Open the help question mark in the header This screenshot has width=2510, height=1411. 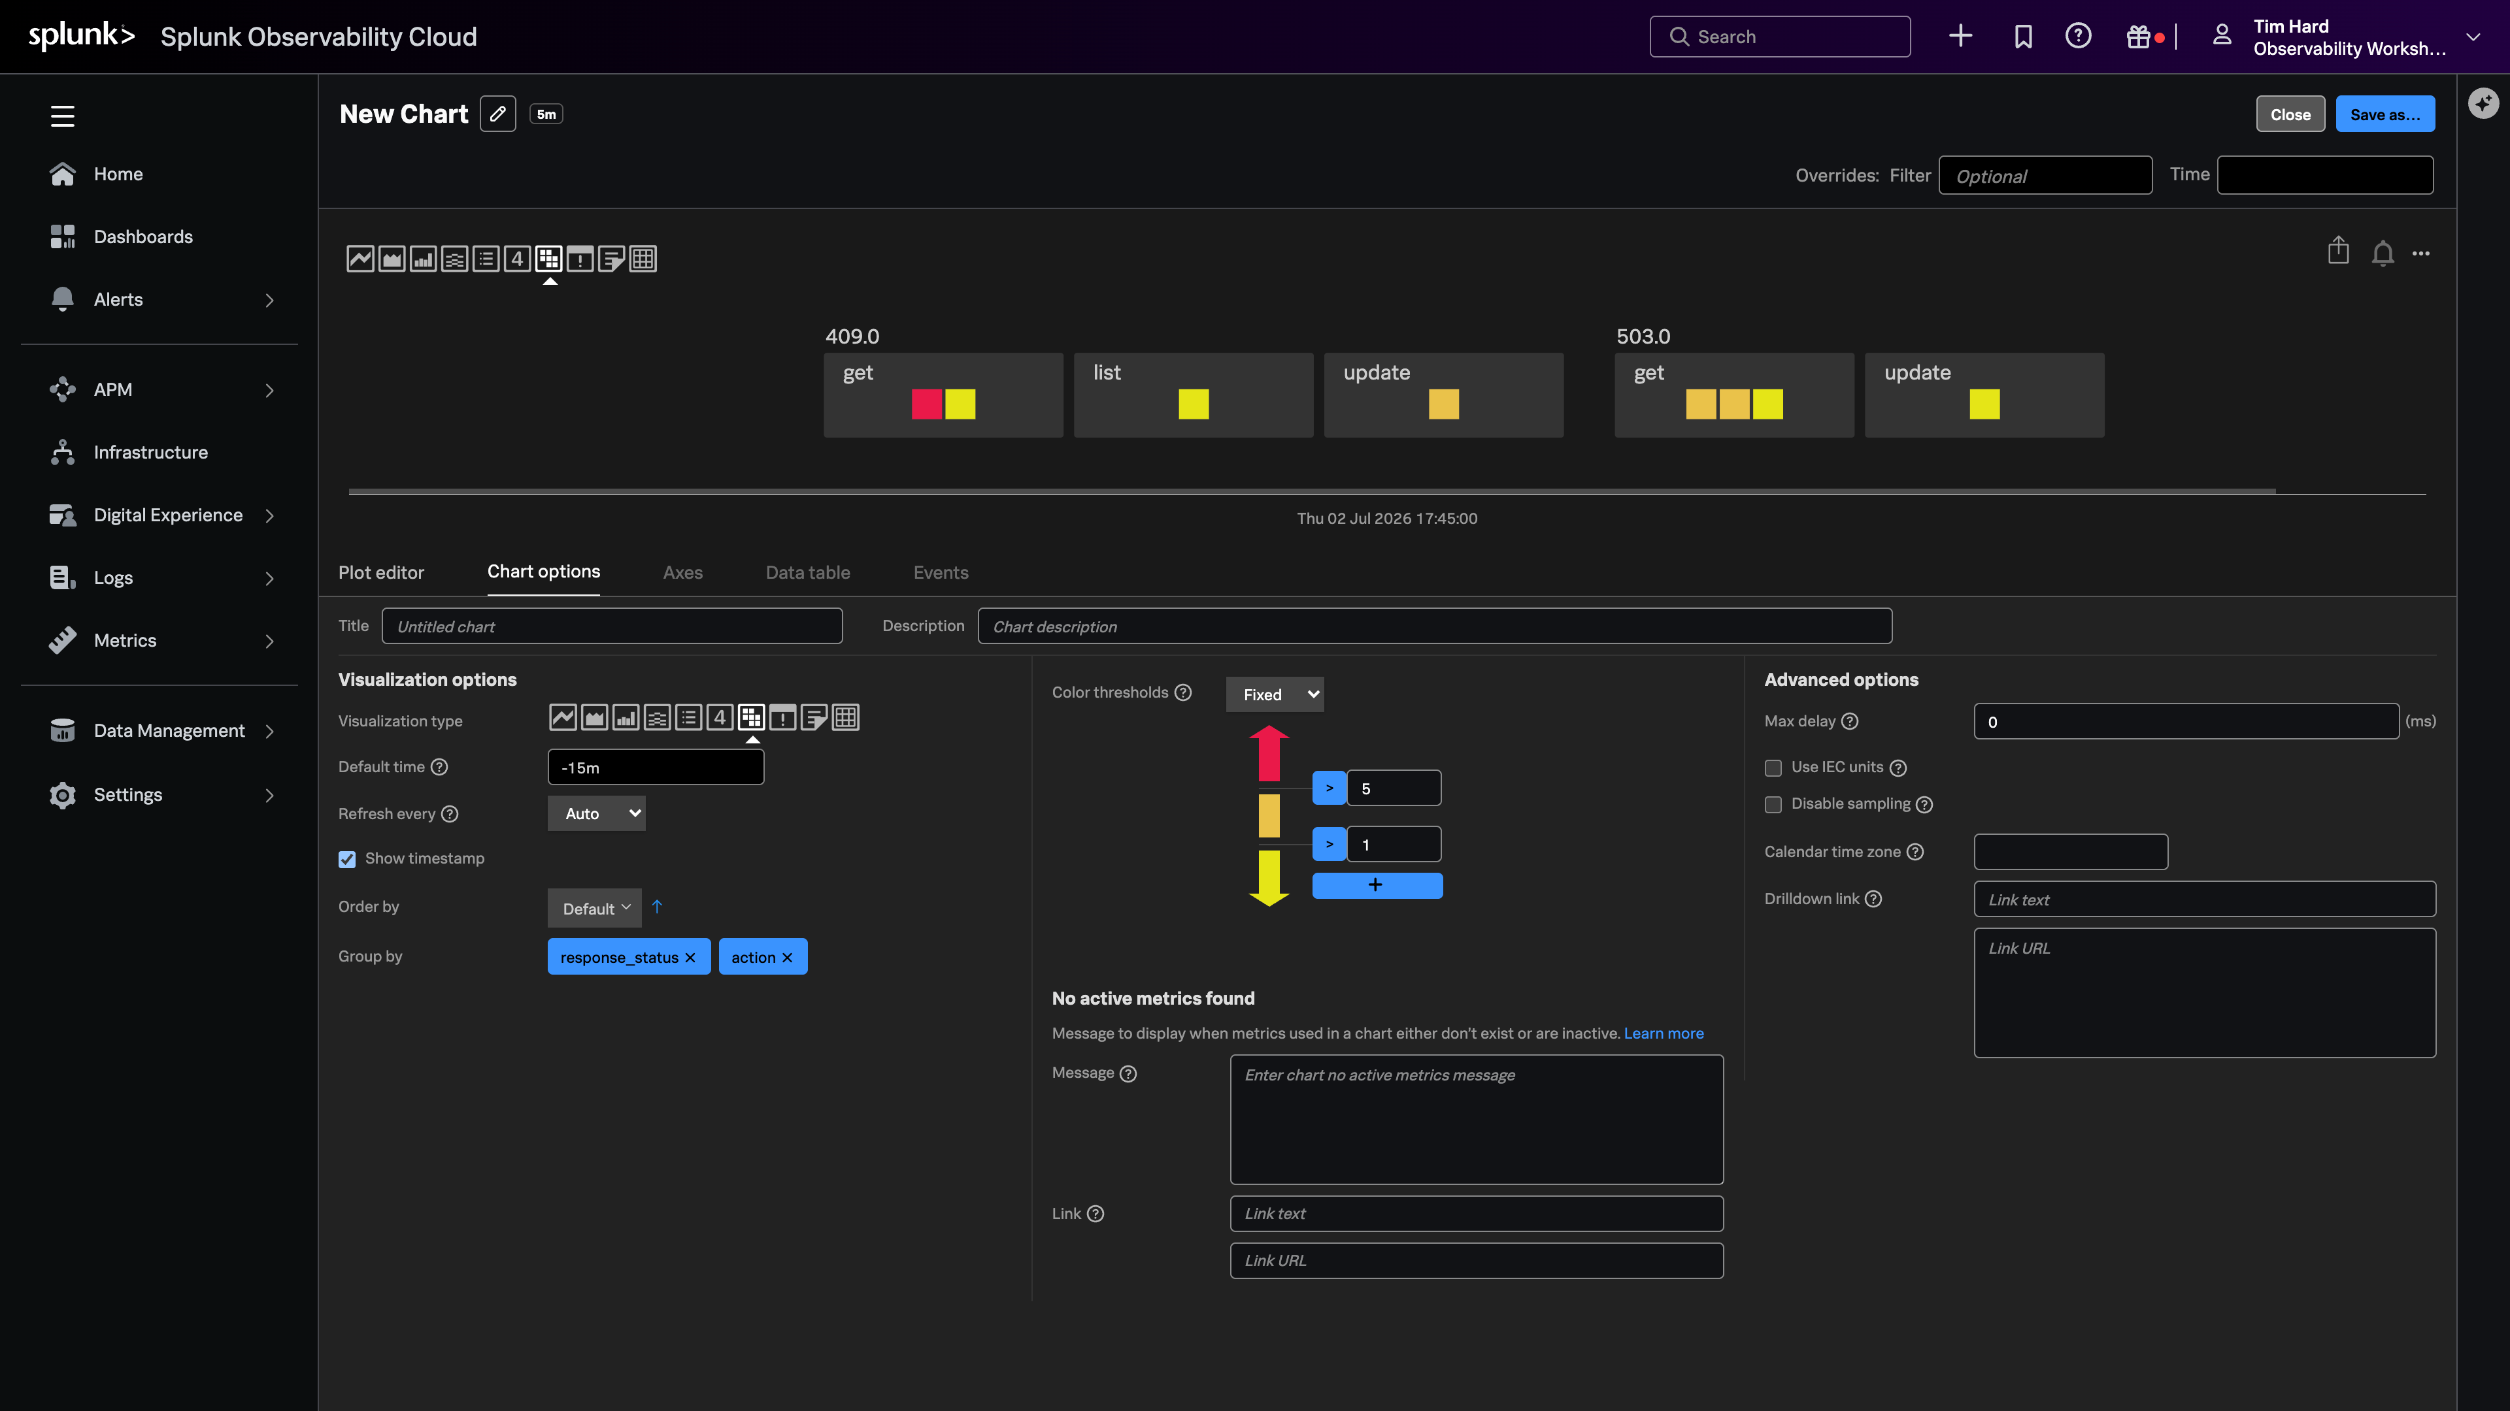(2079, 36)
